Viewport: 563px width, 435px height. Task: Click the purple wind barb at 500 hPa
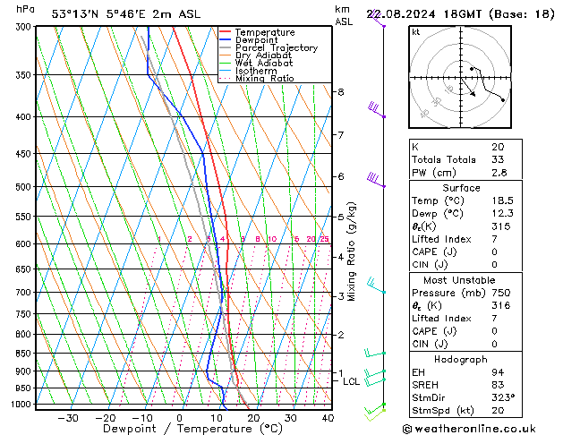point(376,180)
